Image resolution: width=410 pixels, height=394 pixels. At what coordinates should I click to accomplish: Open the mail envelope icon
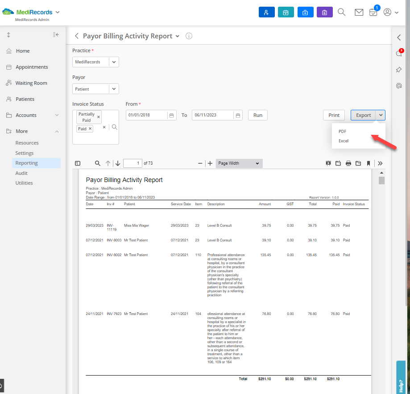click(359, 12)
